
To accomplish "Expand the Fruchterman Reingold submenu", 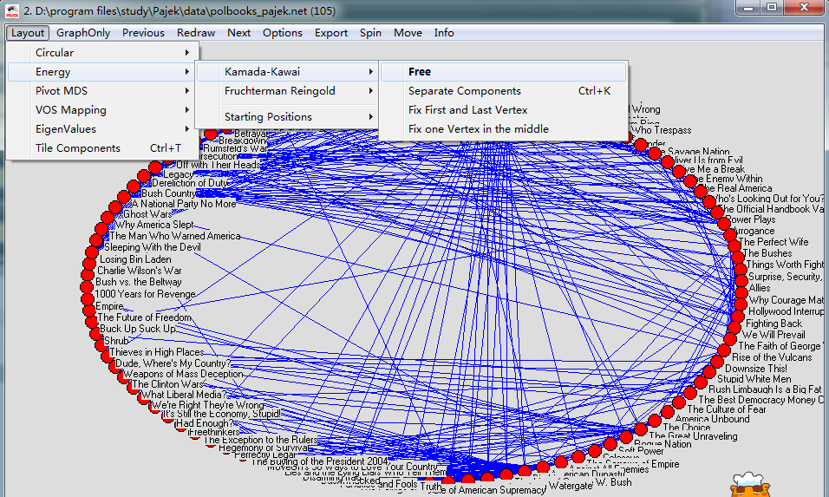I will click(287, 90).
